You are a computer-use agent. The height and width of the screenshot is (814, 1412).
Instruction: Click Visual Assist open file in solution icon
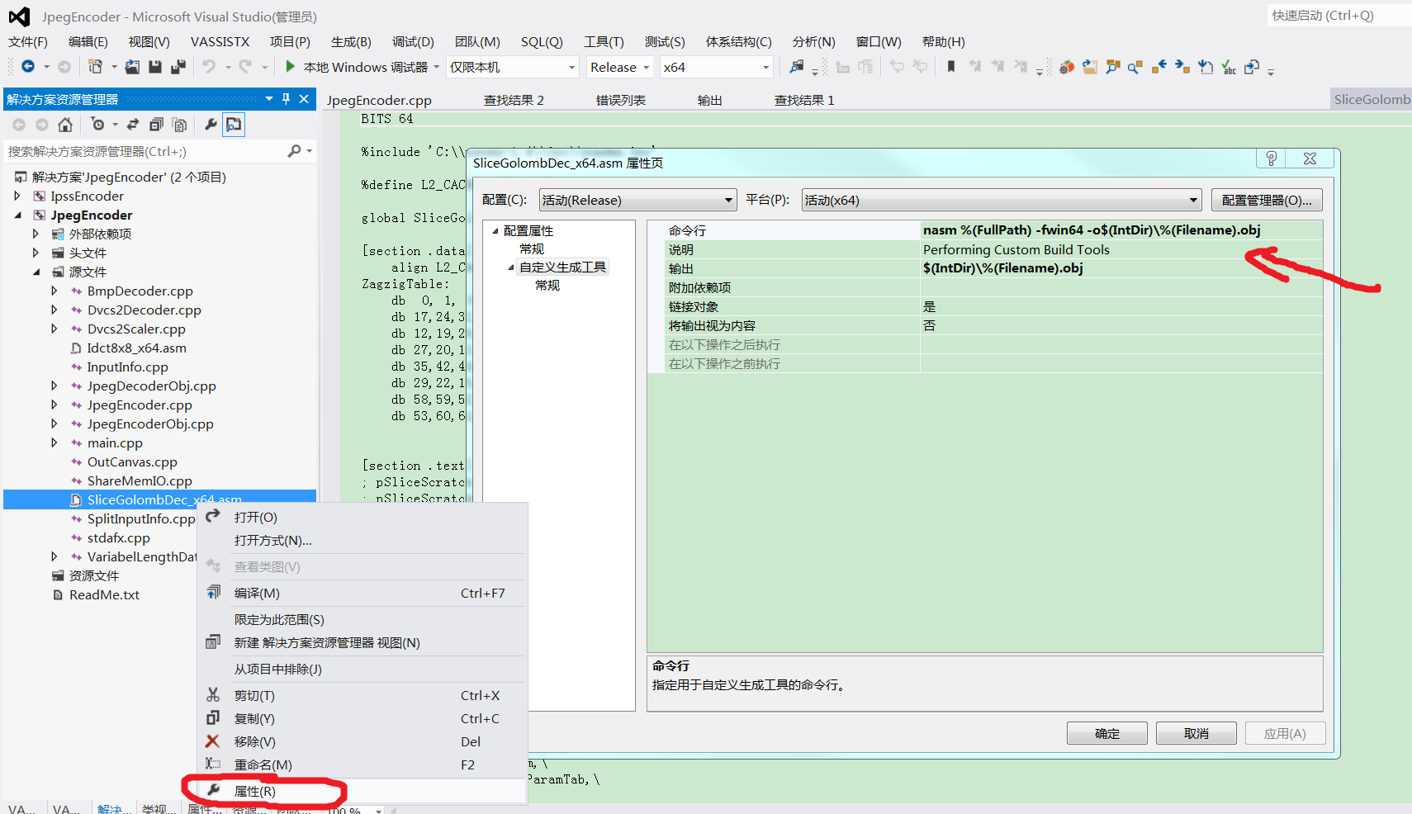point(1090,67)
